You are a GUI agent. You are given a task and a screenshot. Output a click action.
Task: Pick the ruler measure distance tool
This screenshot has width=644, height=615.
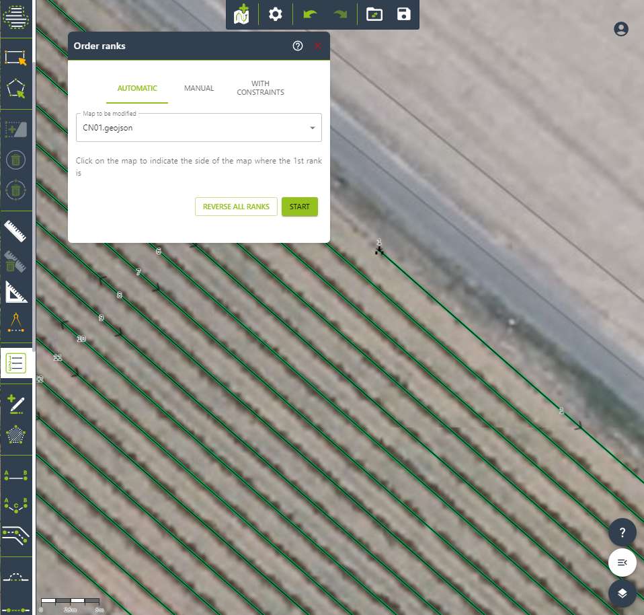(15, 230)
